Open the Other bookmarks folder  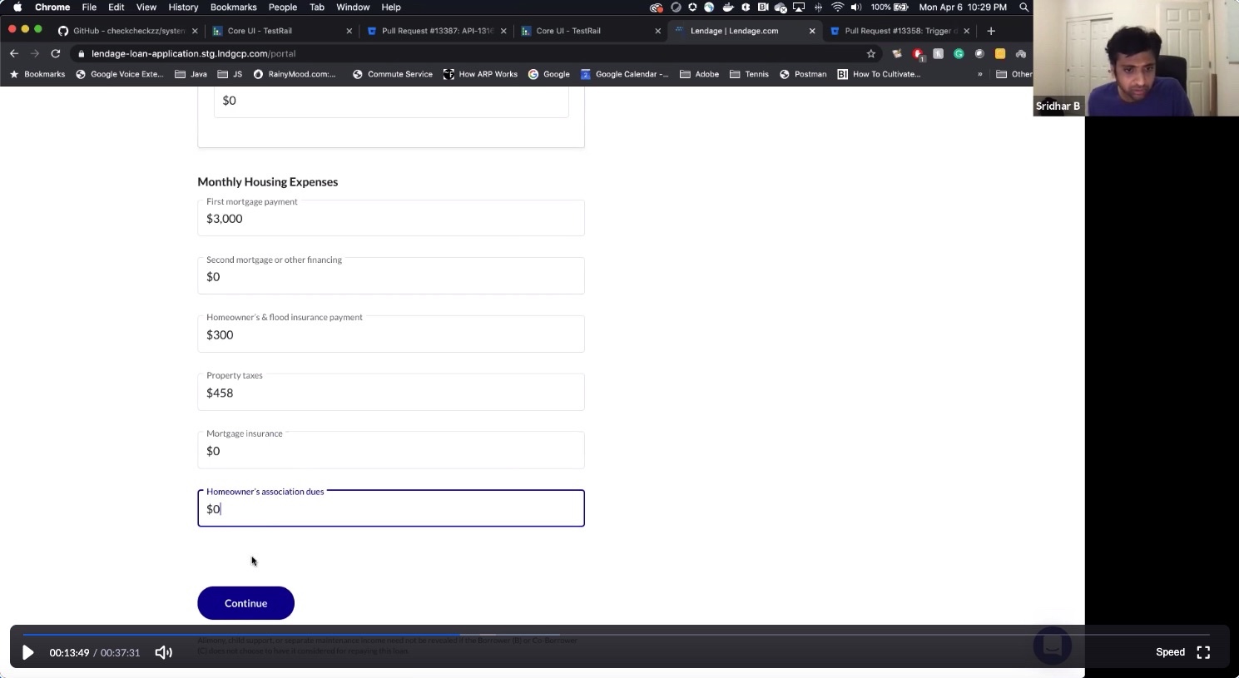(x=1014, y=74)
